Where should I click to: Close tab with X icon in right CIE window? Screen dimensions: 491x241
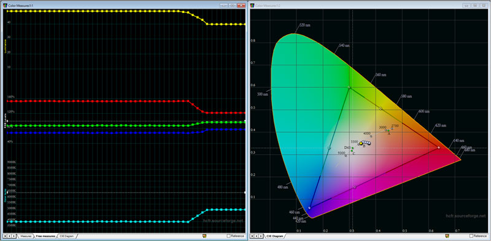click(x=253, y=235)
